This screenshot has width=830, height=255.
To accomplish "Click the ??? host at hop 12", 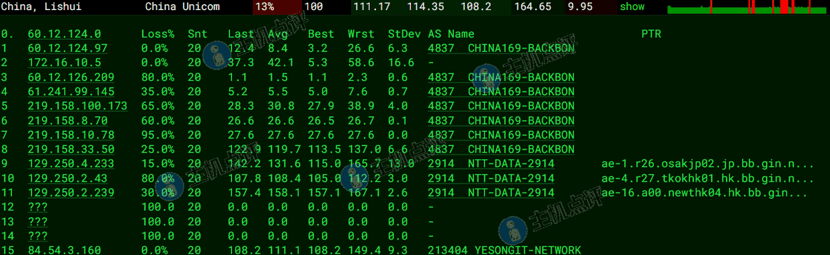I will click(38, 207).
